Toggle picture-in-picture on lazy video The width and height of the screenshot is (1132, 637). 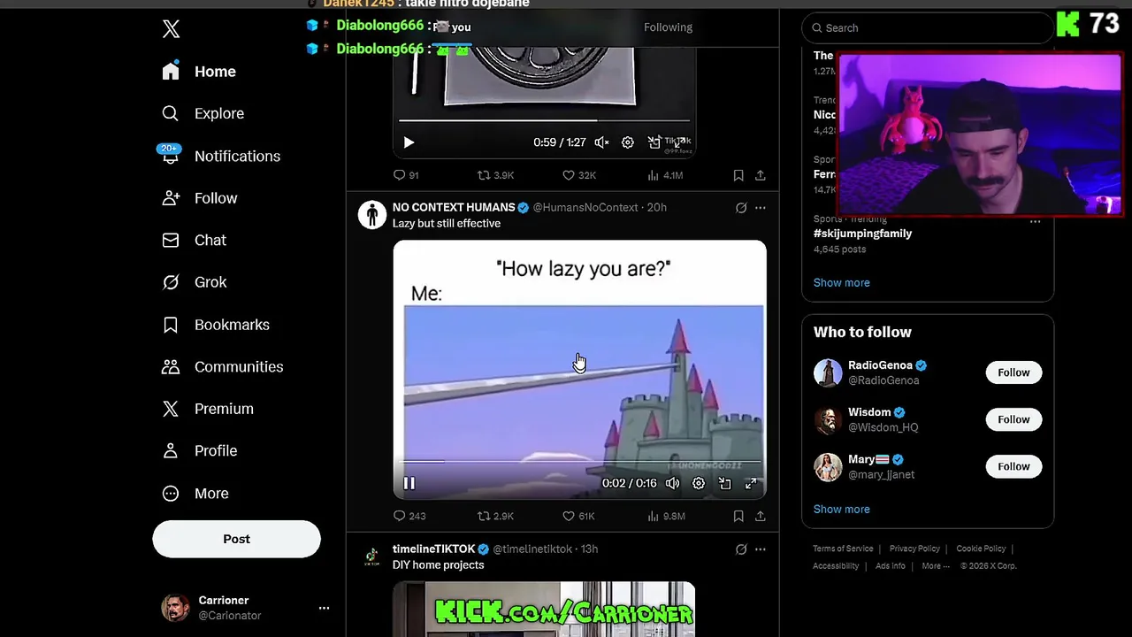pyautogui.click(x=725, y=483)
